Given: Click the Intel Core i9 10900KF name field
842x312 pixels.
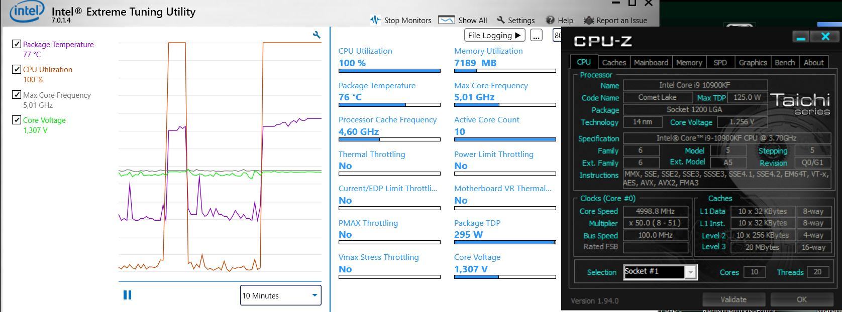Looking at the screenshot, I should (695, 85).
